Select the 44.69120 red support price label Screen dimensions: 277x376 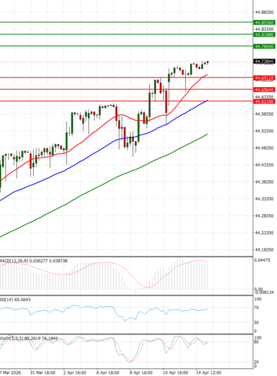click(x=265, y=78)
